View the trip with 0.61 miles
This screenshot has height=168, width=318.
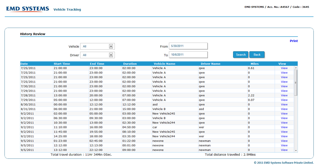(x=284, y=68)
